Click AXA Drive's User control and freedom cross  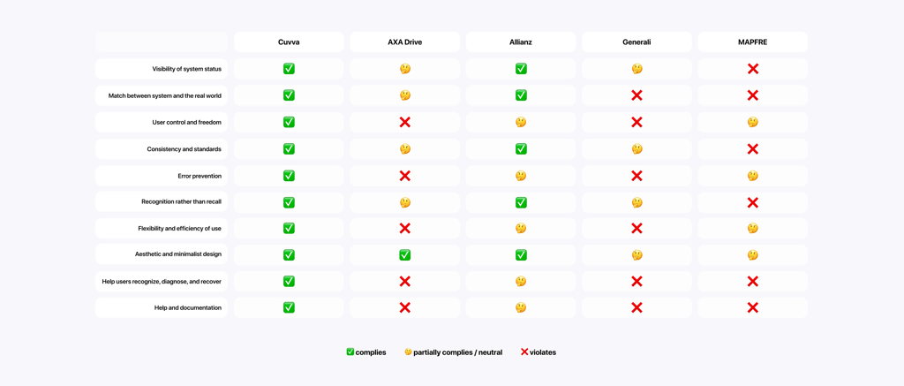click(x=404, y=122)
